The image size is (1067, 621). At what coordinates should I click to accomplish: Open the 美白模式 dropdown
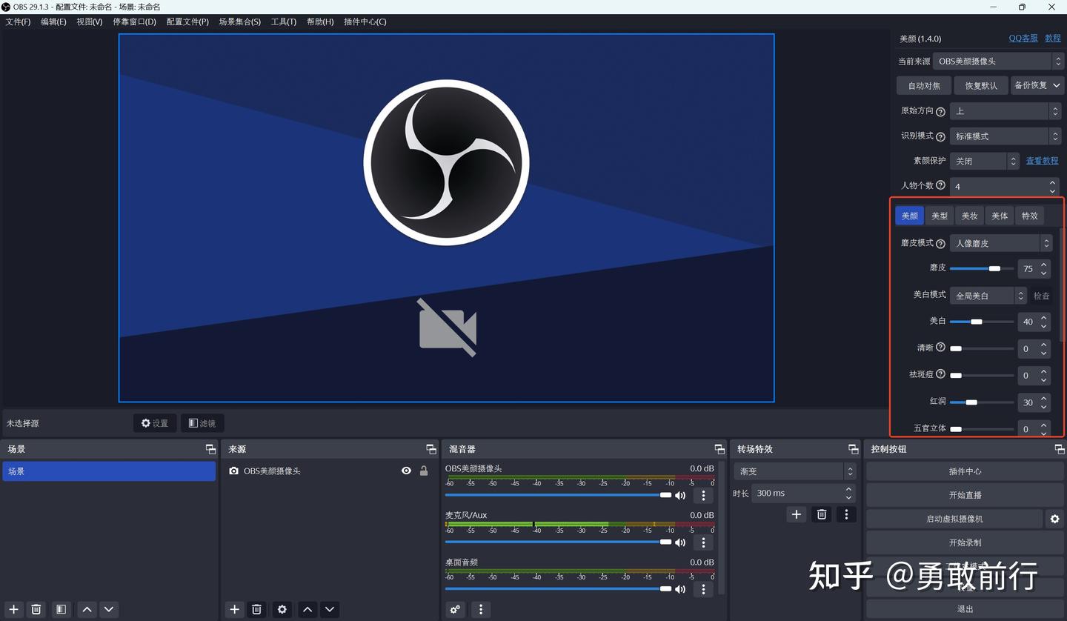(988, 296)
